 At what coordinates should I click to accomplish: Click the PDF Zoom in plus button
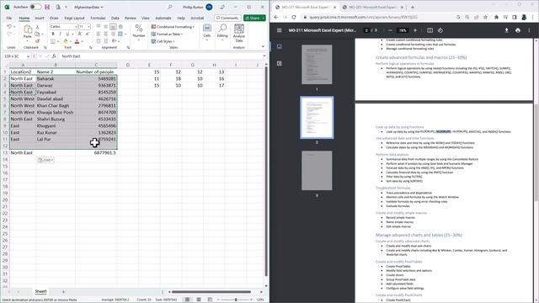415,30
